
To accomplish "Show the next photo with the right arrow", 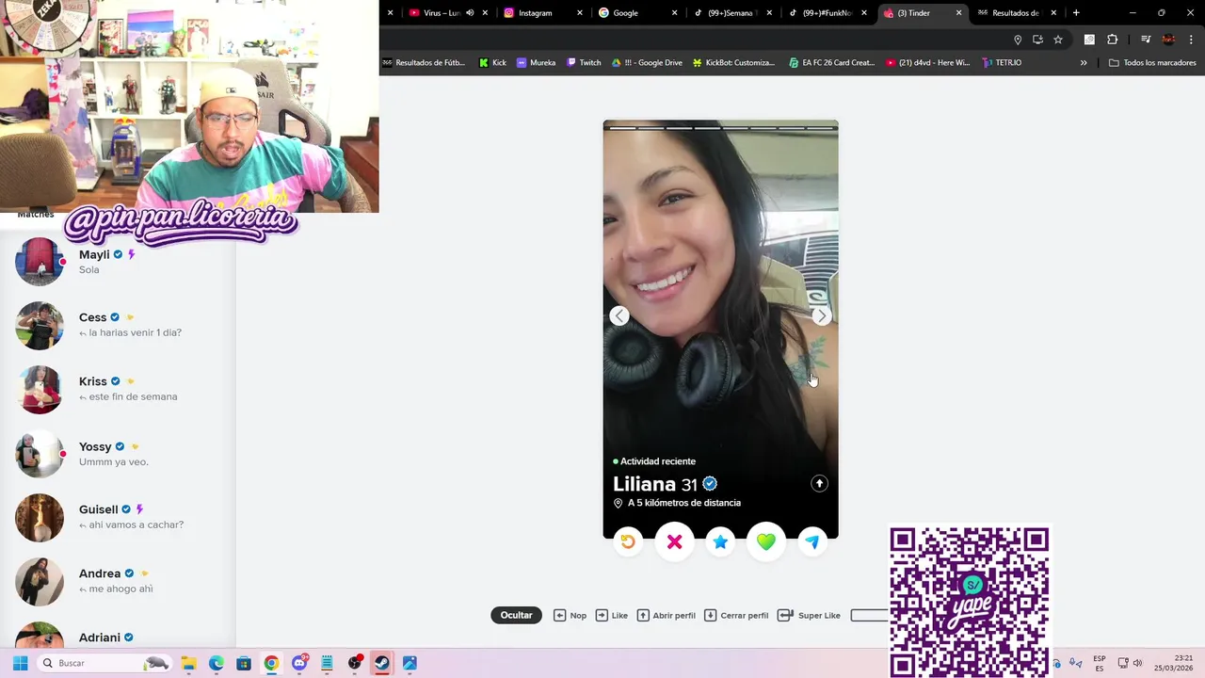I will pyautogui.click(x=821, y=316).
